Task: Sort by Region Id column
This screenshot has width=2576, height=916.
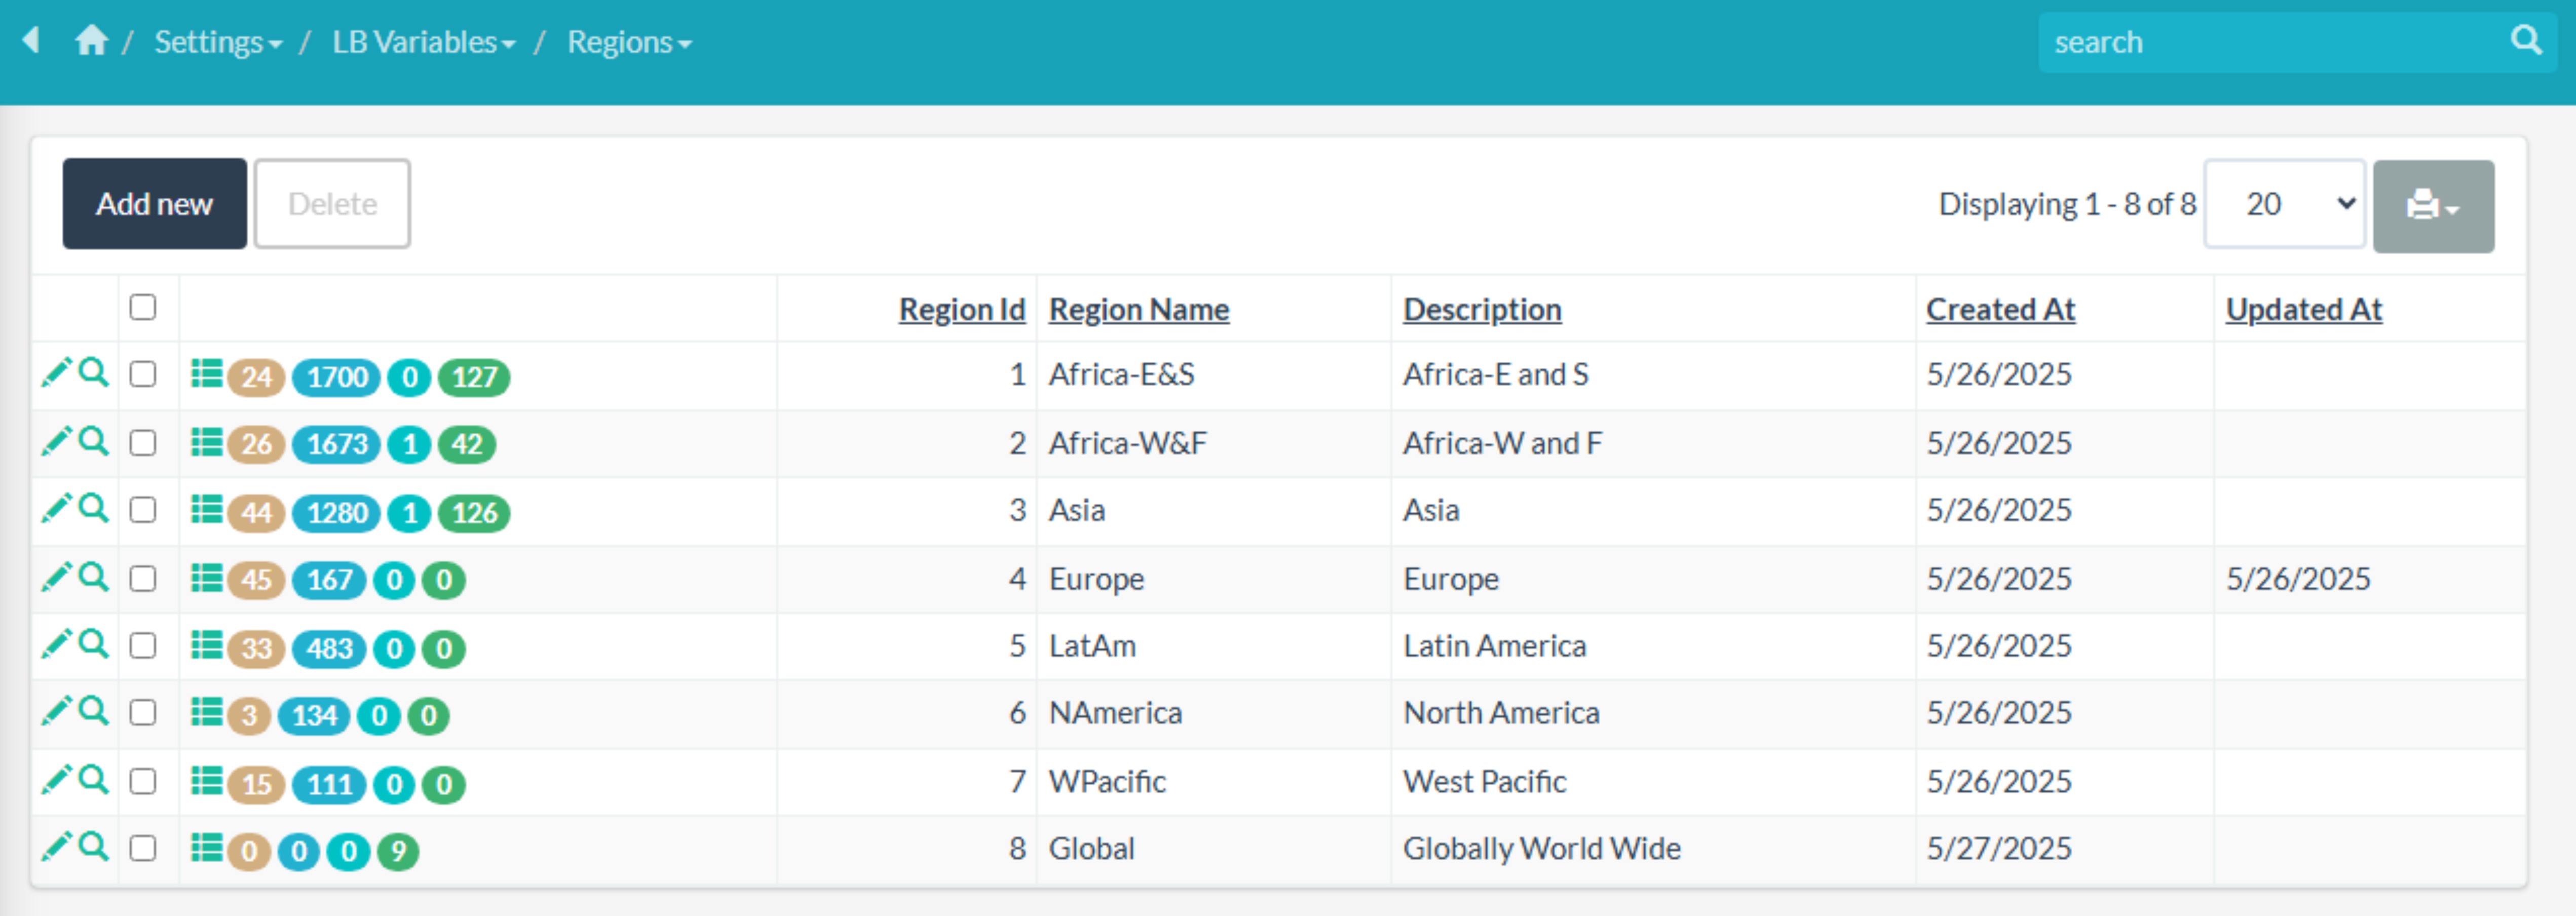Action: coord(962,310)
